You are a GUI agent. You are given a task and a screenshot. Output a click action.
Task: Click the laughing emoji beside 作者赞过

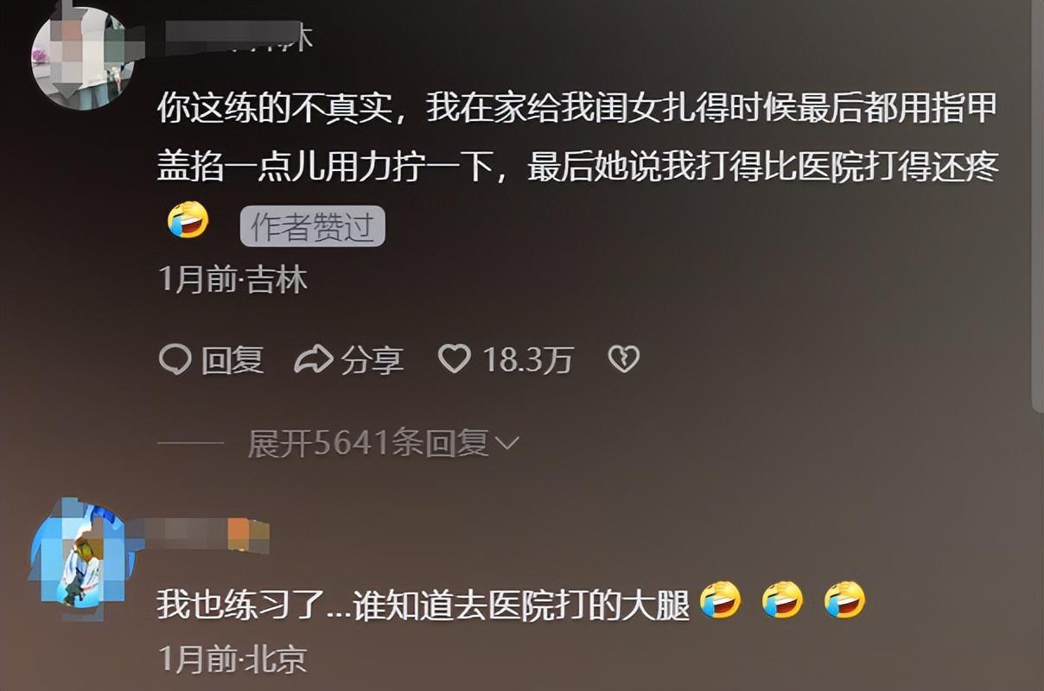188,220
